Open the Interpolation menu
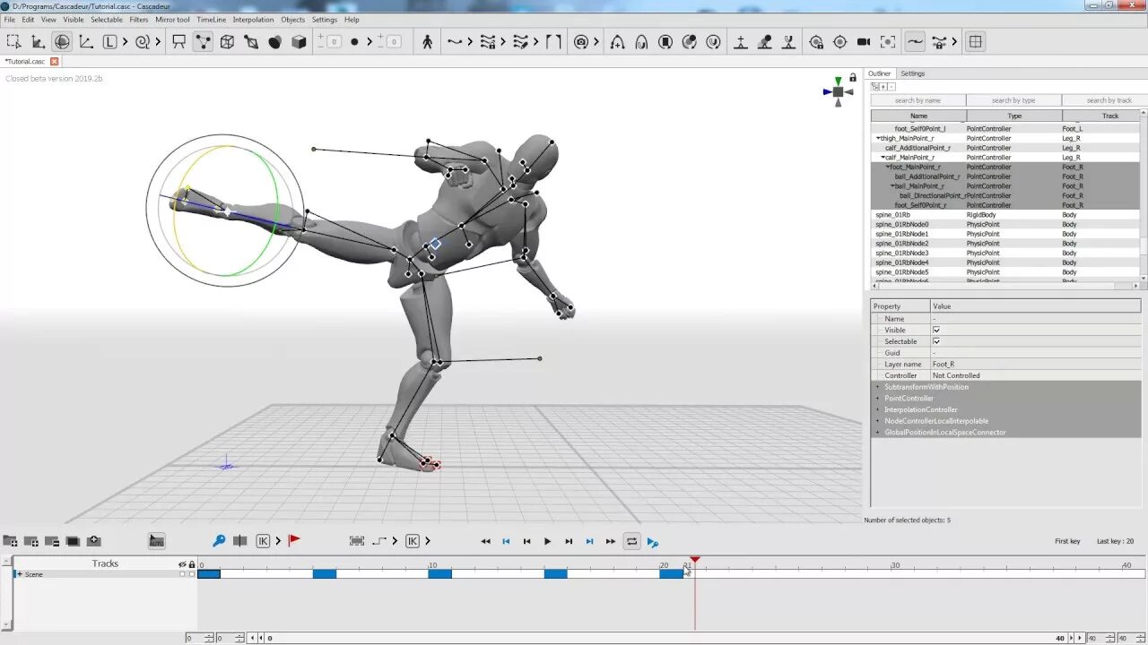Viewport: 1148px width, 645px height. tap(253, 20)
